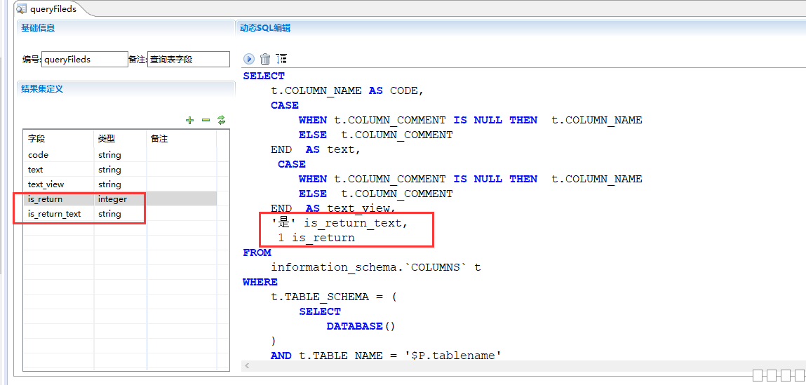Refresh the result set field list

[222, 120]
